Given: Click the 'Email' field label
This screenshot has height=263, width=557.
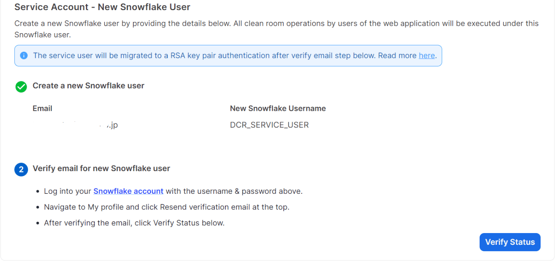Looking at the screenshot, I should tap(43, 108).
